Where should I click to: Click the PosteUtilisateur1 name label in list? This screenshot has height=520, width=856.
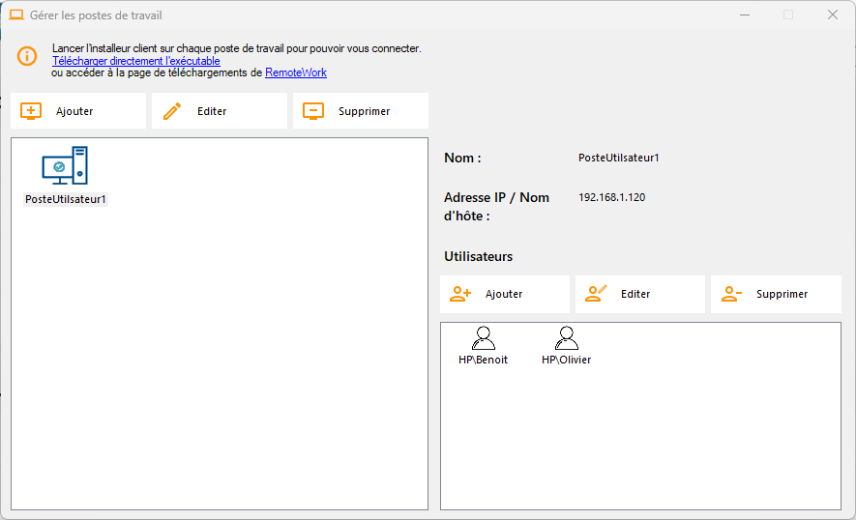click(66, 199)
